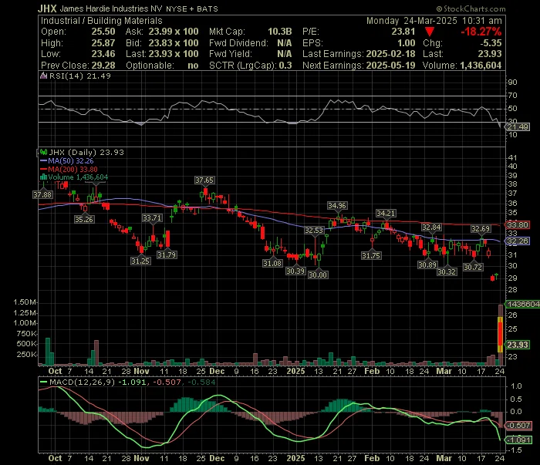This screenshot has height=465, width=540.
Task: Click the Bid quote 23.83 x 100
Action: point(174,43)
